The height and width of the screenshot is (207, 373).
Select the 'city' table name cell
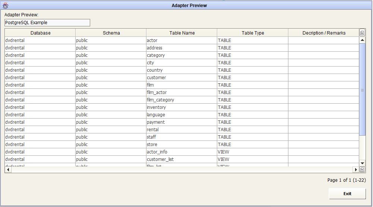182,62
